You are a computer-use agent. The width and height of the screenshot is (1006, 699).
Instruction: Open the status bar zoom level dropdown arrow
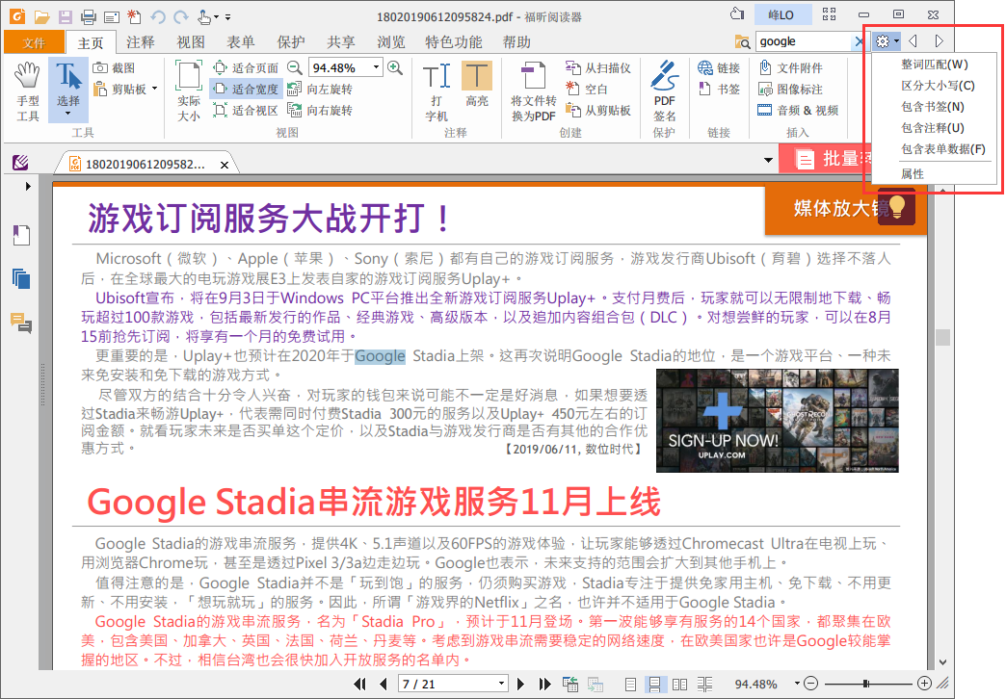click(797, 684)
